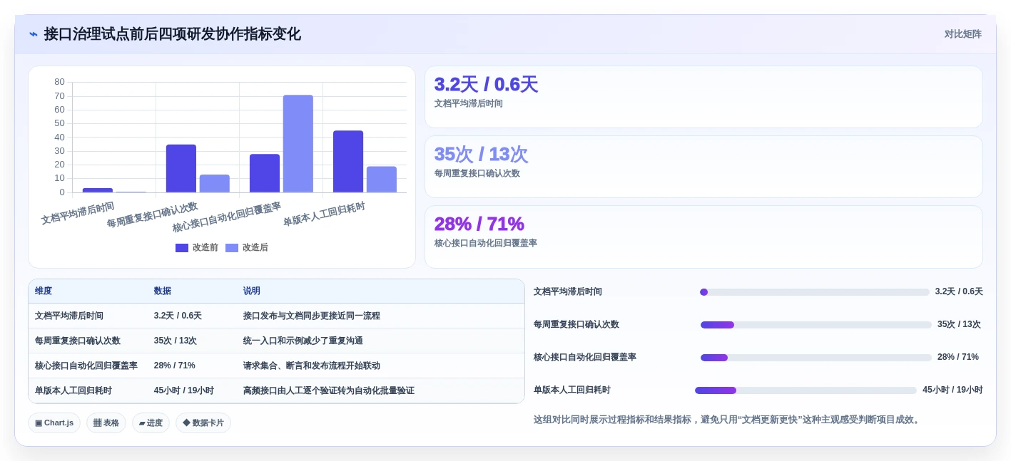Click table cell 每周重复接口确认次数
The image size is (1011, 461).
(78, 341)
